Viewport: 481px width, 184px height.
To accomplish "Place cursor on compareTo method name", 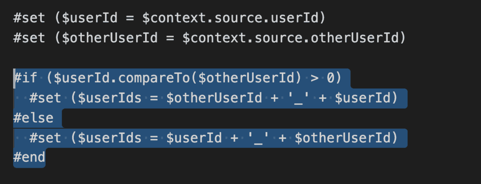I will click(155, 79).
